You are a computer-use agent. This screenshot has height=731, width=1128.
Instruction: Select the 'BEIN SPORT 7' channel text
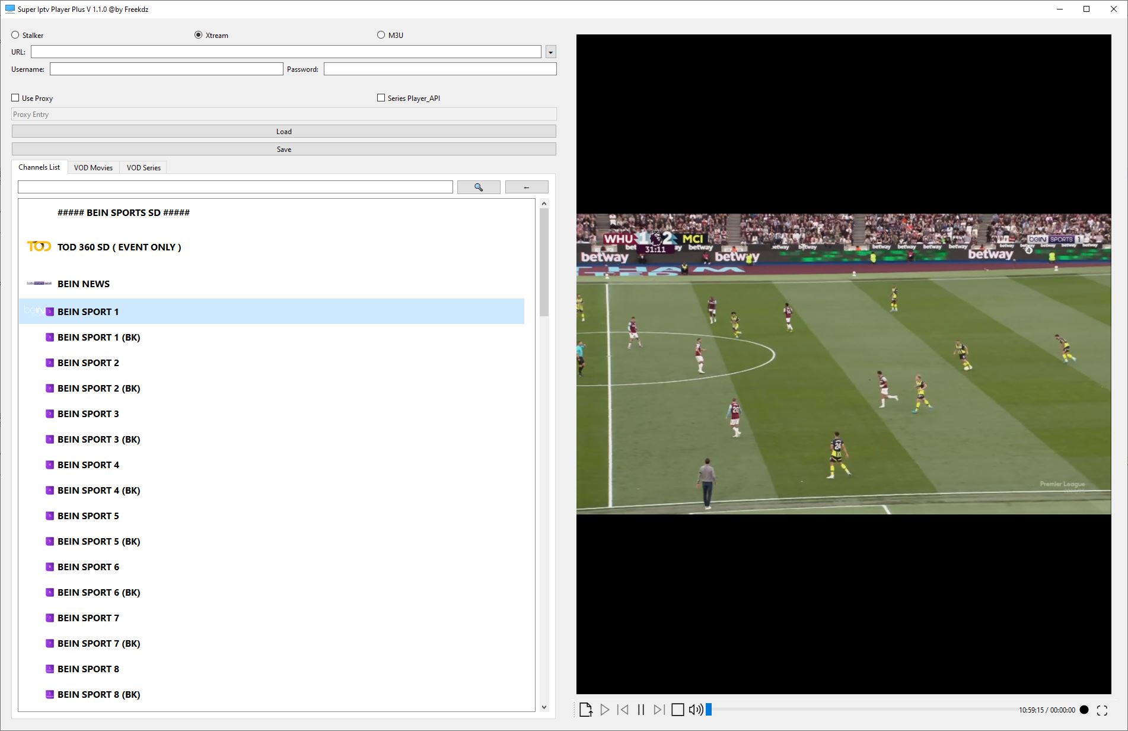tap(88, 618)
